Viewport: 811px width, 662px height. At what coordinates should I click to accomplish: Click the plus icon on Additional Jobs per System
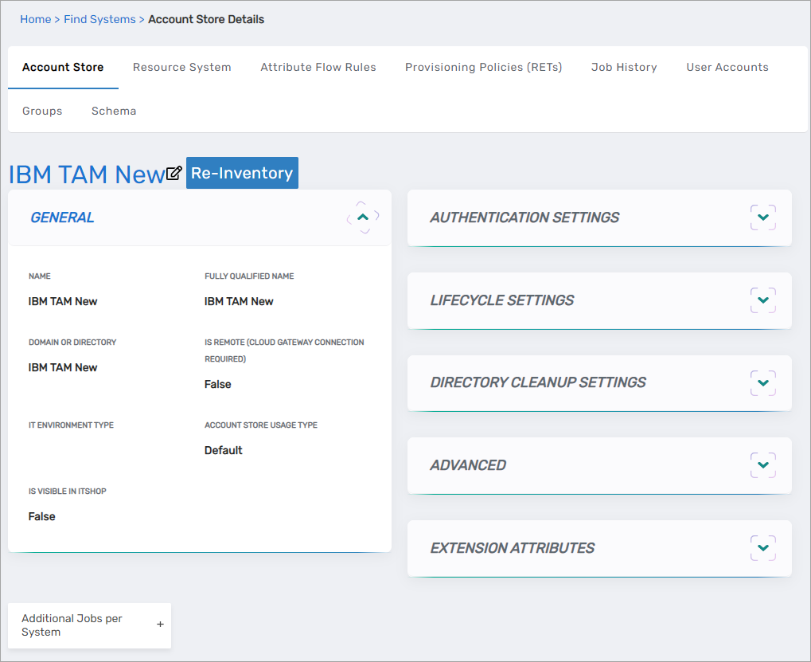point(160,625)
